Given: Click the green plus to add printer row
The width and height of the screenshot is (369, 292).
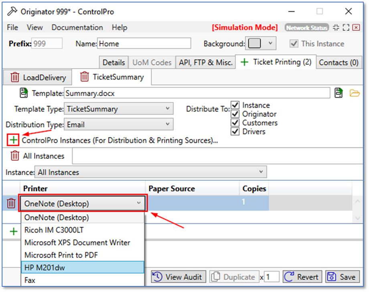Looking at the screenshot, I should (14, 231).
